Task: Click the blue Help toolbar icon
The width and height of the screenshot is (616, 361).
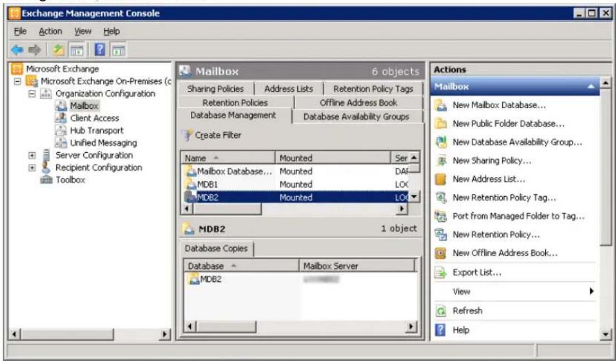Action: pos(100,50)
